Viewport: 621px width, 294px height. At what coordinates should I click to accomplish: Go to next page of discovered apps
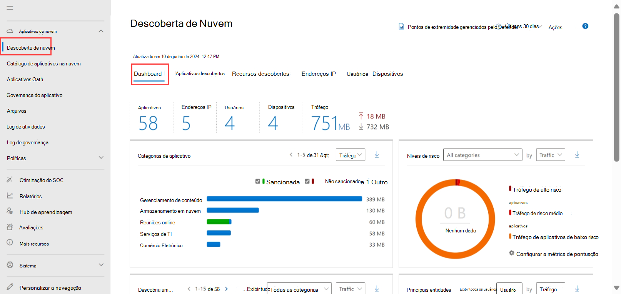pos(226,289)
